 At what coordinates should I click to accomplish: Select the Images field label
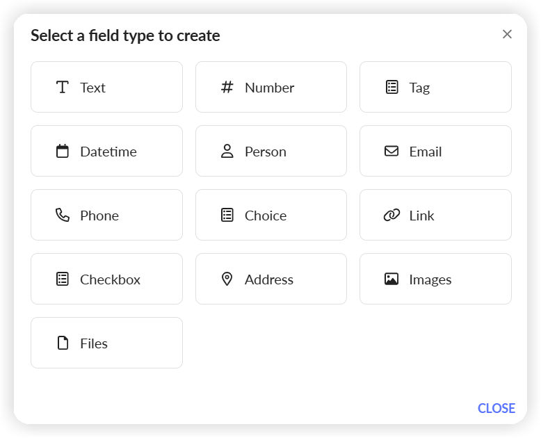[x=430, y=279]
